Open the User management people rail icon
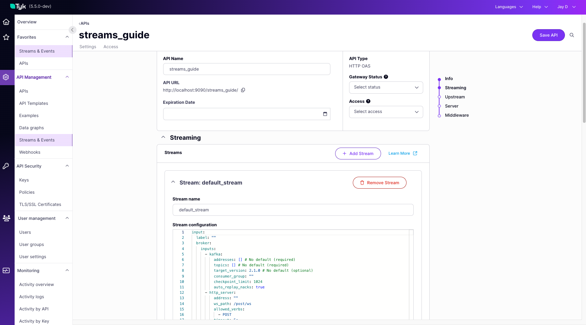 pyautogui.click(x=6, y=218)
